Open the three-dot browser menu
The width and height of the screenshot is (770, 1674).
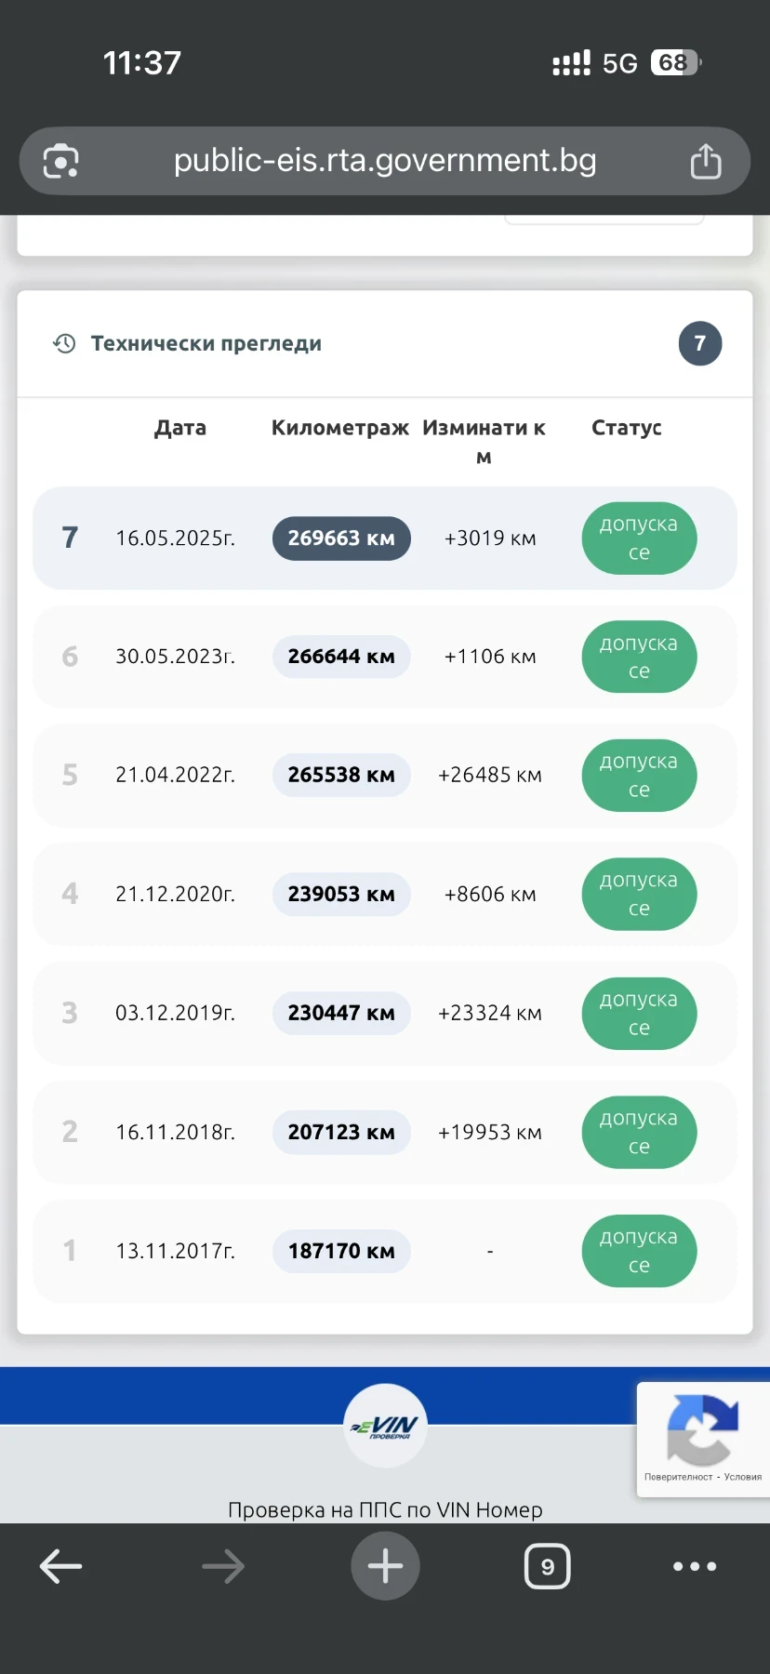pyautogui.click(x=695, y=1566)
